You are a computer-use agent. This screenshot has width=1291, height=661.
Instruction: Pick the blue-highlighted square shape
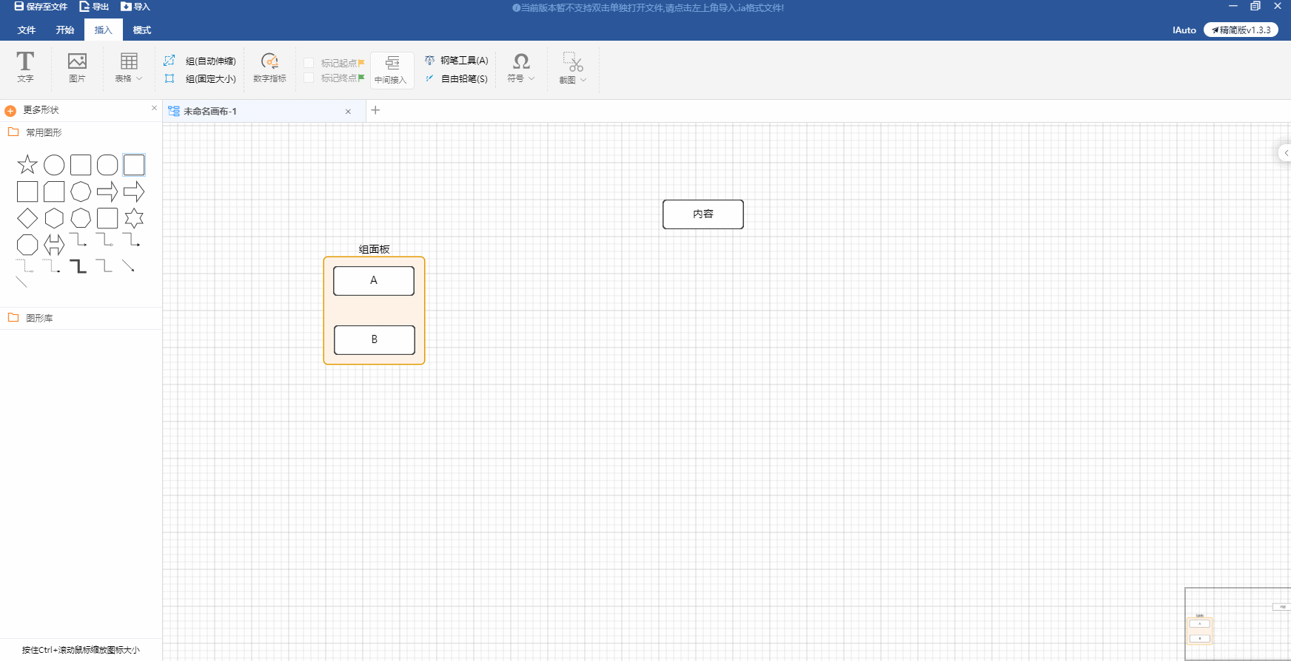[x=134, y=165]
